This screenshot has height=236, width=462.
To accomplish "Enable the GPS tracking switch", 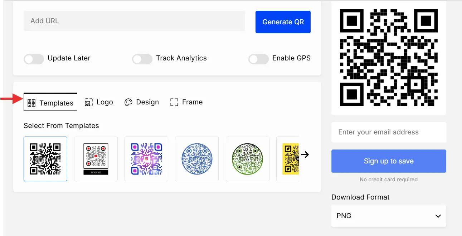I will coord(258,59).
